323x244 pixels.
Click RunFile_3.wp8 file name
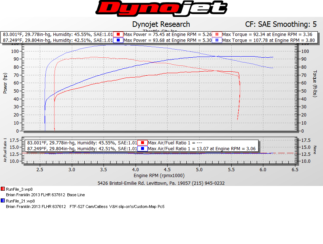point(19,189)
